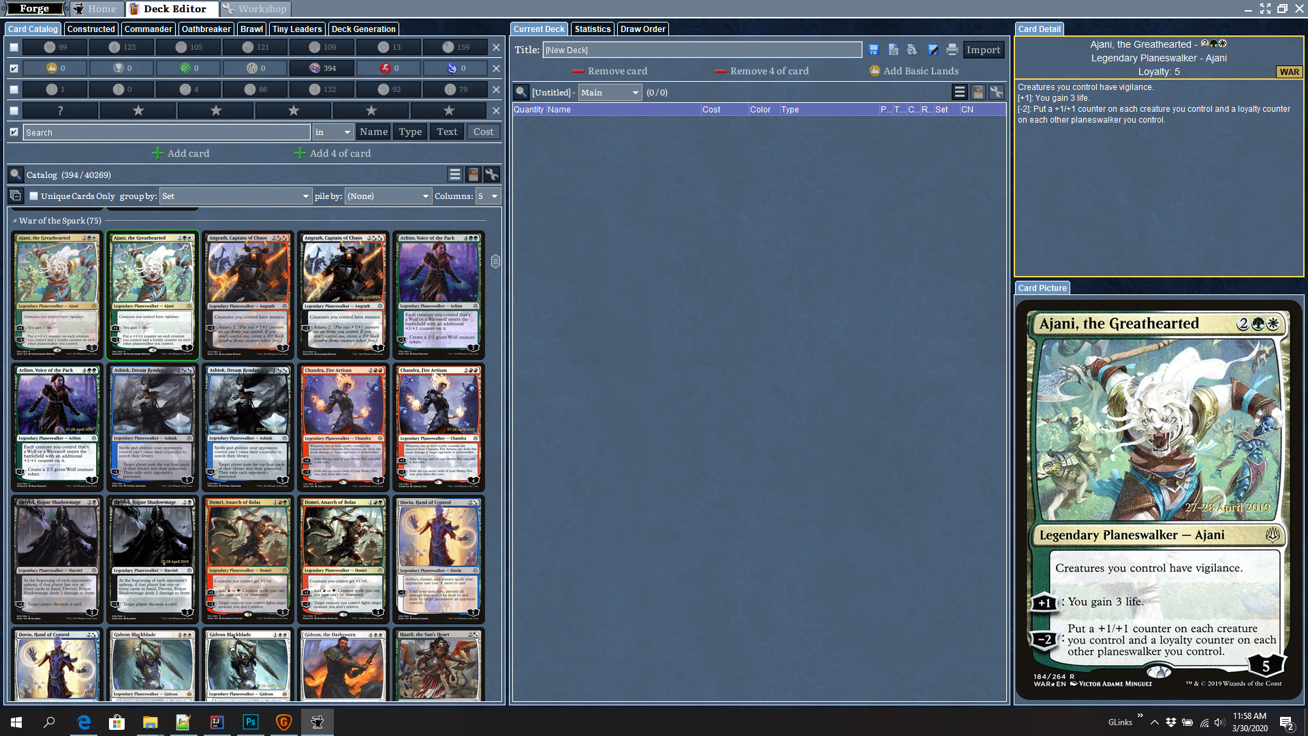1308x736 pixels.
Task: Enable the Unique Cards Only checkbox
Action: [x=33, y=196]
